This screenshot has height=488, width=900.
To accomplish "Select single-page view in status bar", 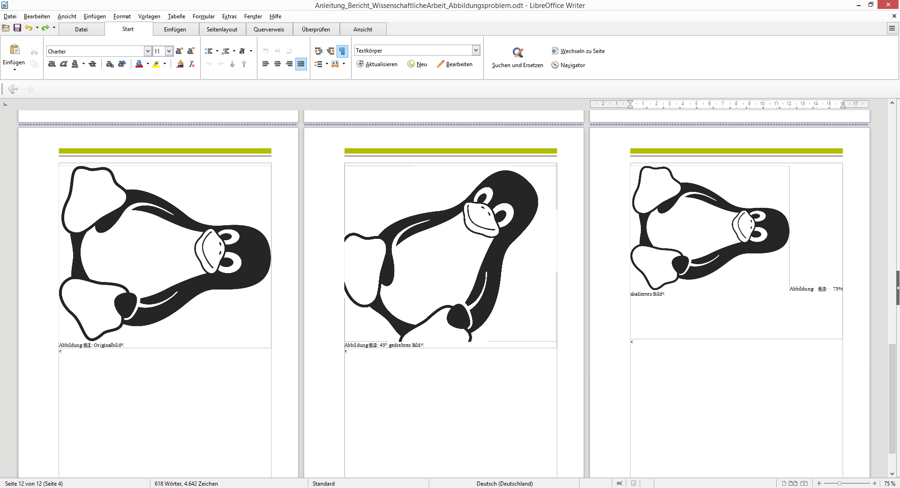I will [x=784, y=483].
